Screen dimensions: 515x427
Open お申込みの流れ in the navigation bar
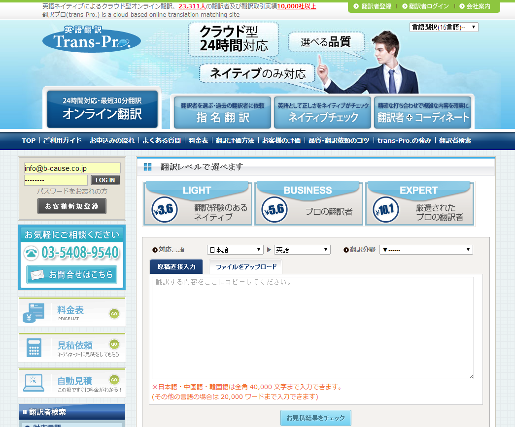point(112,141)
